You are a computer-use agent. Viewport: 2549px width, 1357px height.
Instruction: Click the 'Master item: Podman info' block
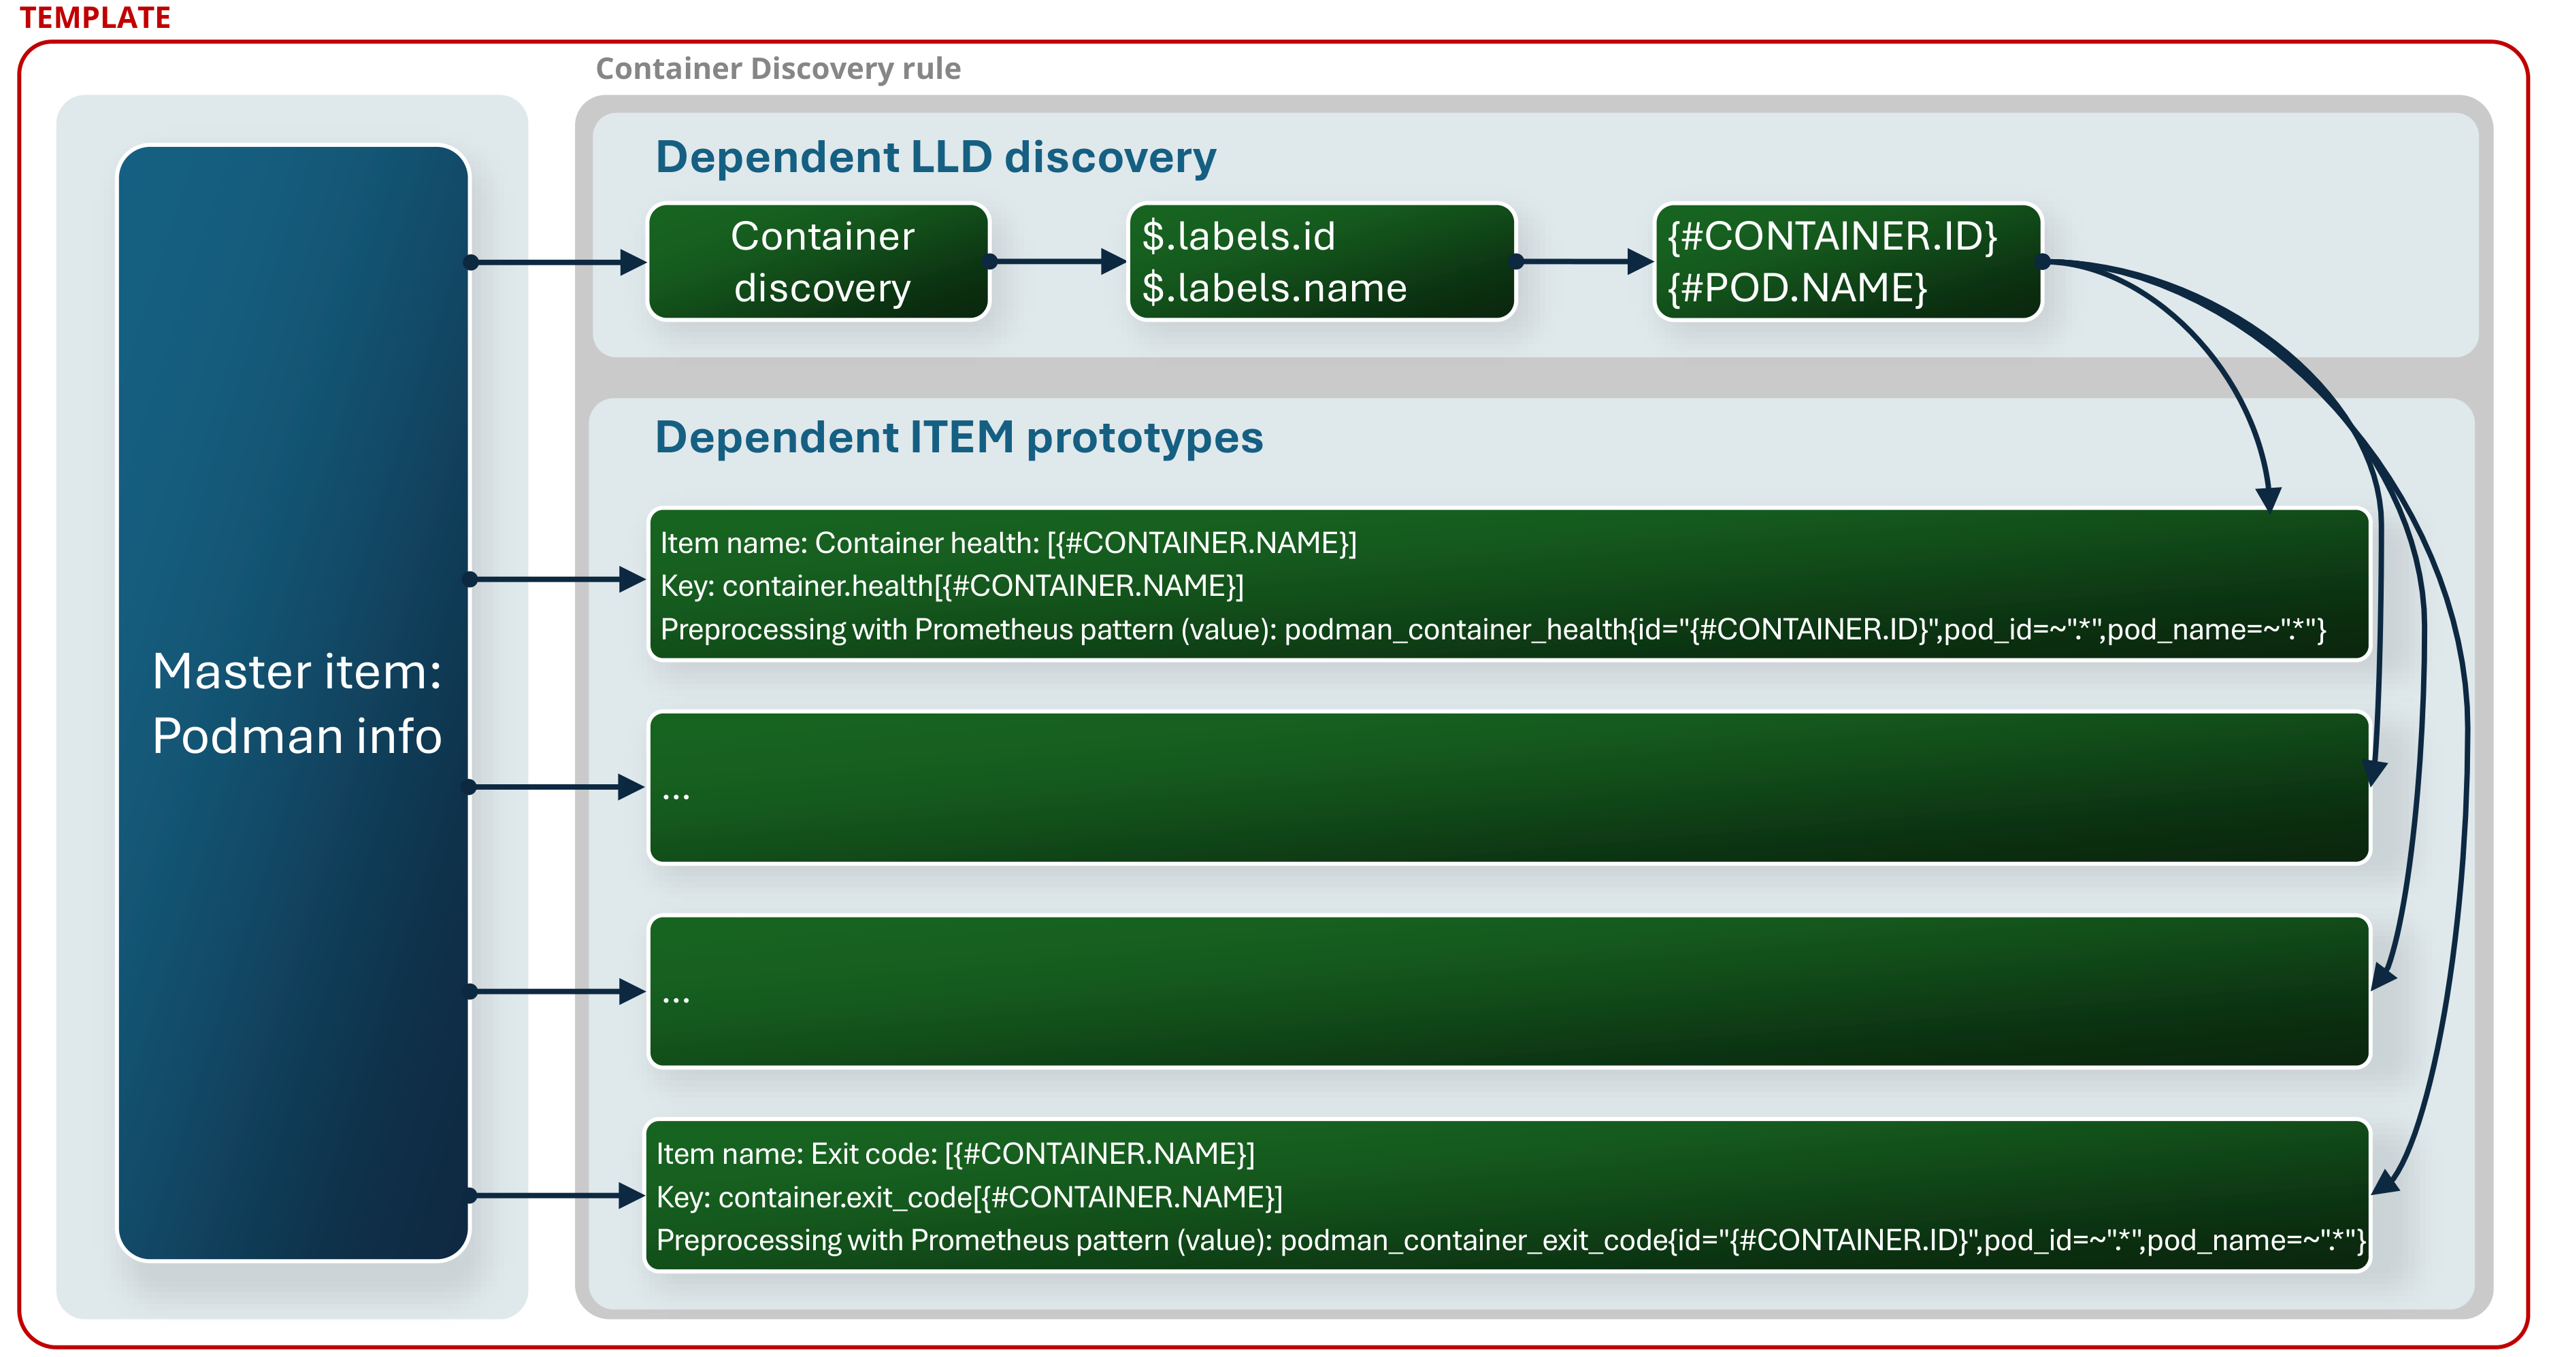(293, 703)
